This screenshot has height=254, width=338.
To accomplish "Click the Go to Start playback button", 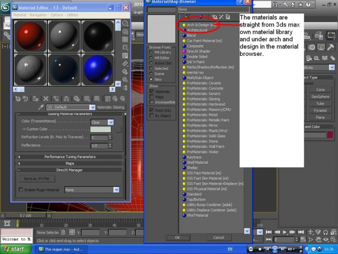I will point(269,232).
